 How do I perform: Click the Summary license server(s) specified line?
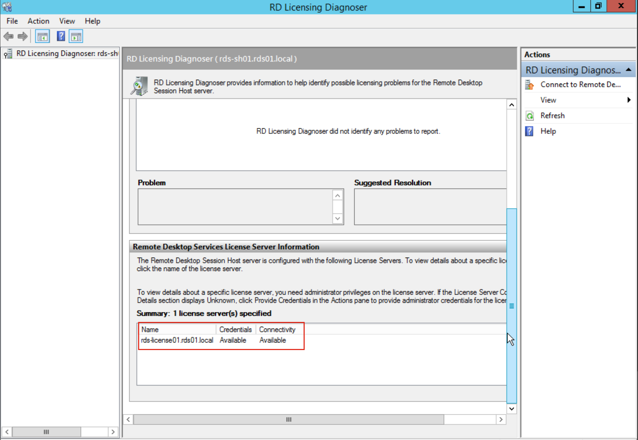pyautogui.click(x=204, y=313)
